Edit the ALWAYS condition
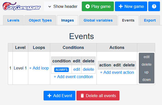The image size is (162, 105). [77, 69]
